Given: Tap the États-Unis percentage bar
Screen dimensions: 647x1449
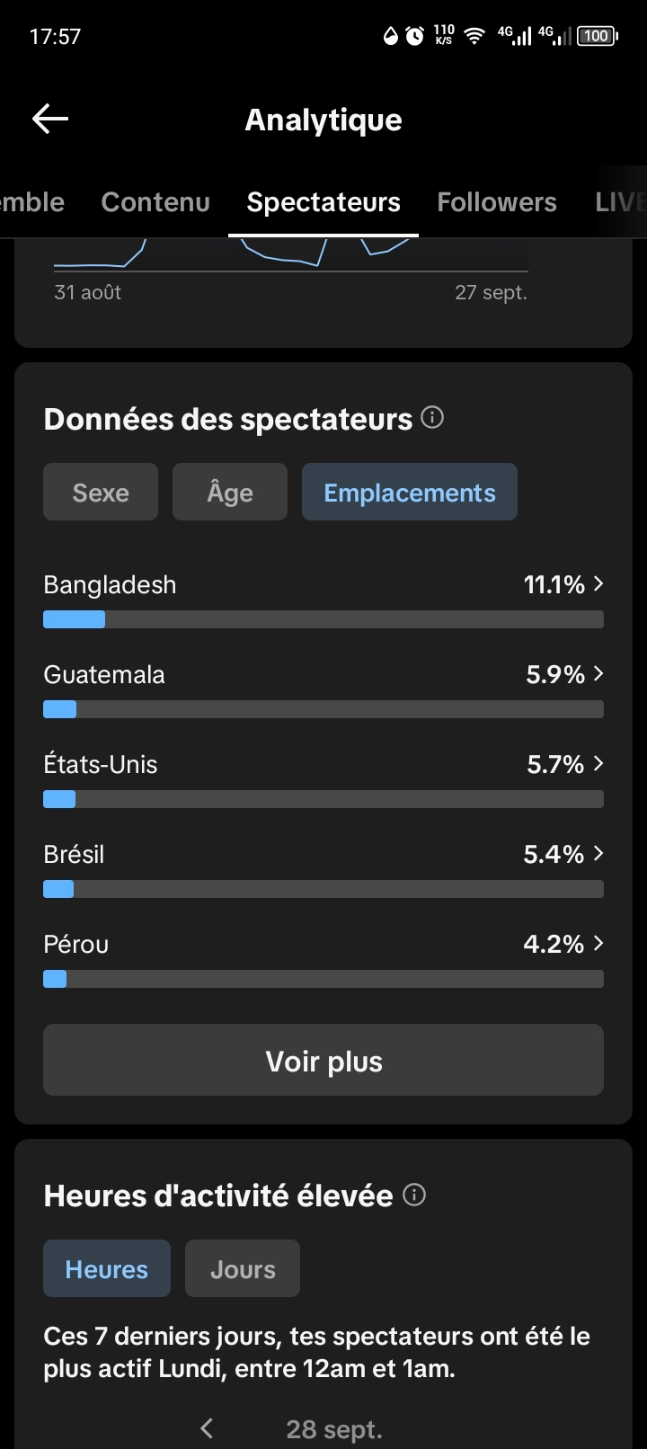Looking at the screenshot, I should click(x=323, y=799).
